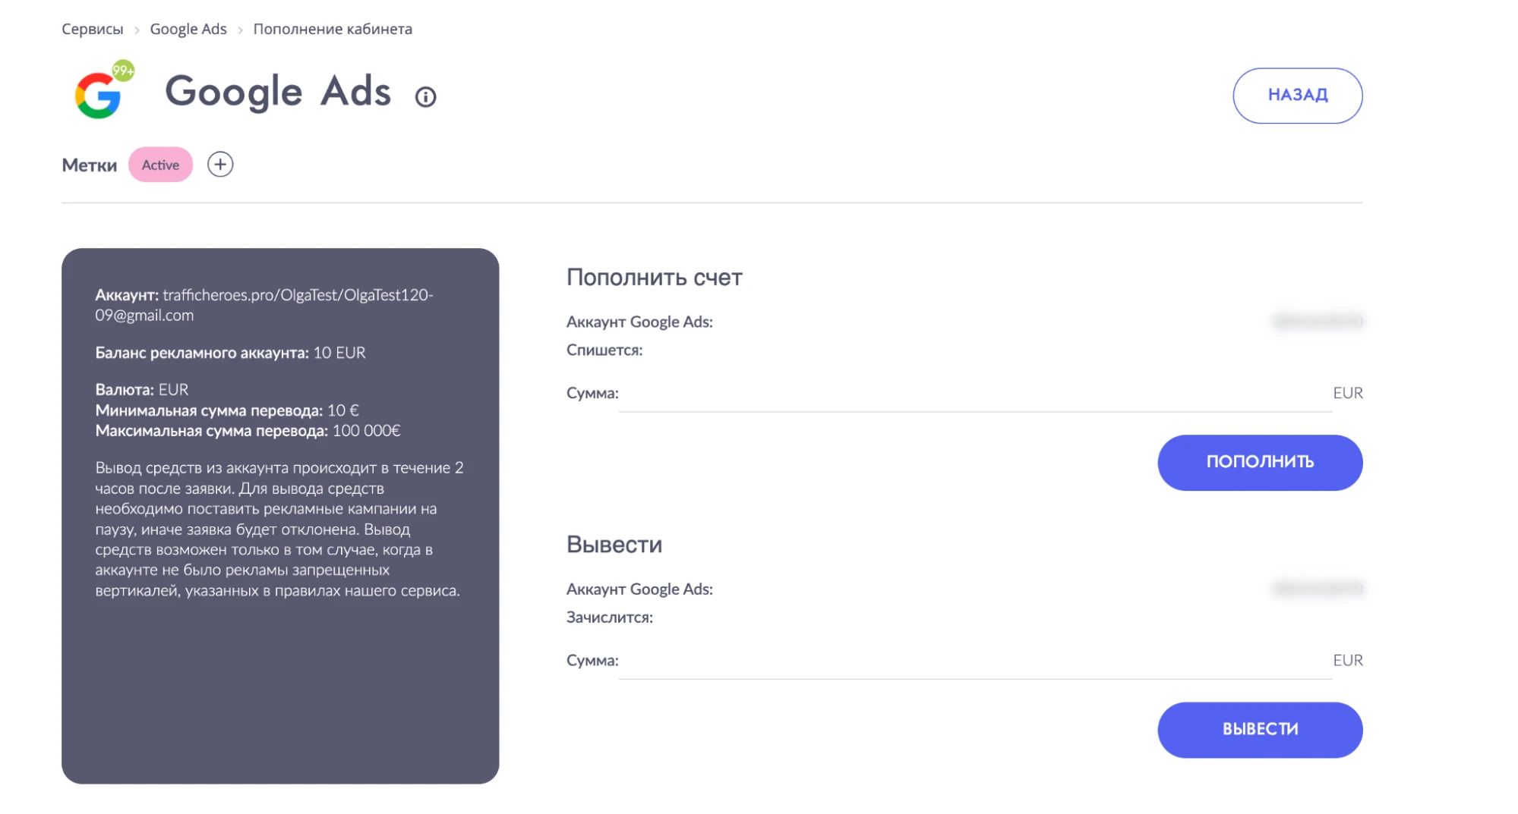Click the ПОПОЛНИТЬ button
This screenshot has height=814, width=1518.
1260,462
